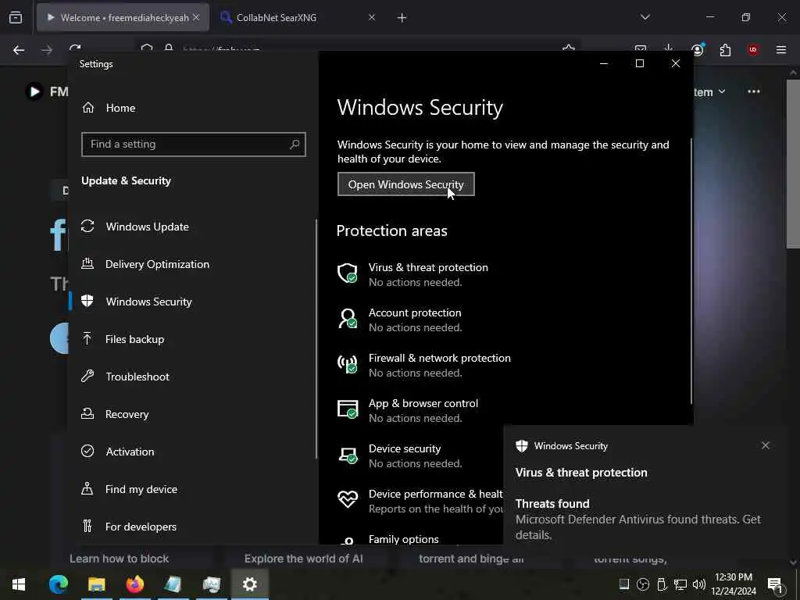Go back in the browser

(19, 50)
